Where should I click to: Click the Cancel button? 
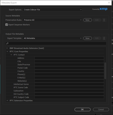101,110
